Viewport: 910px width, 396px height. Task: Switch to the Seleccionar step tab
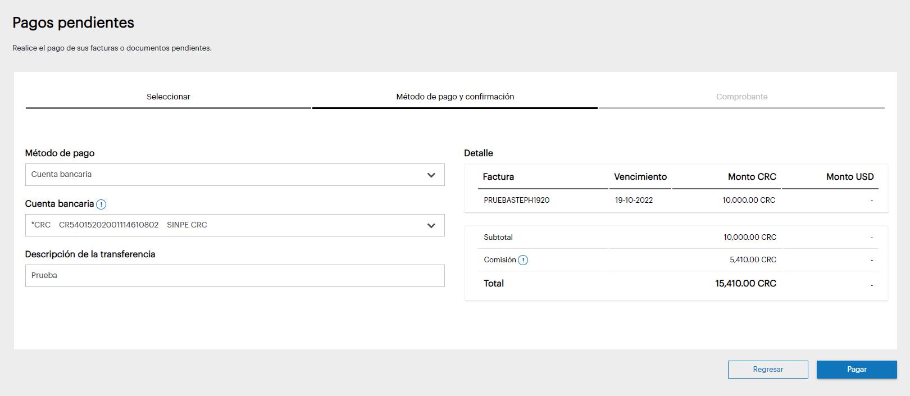(x=169, y=97)
